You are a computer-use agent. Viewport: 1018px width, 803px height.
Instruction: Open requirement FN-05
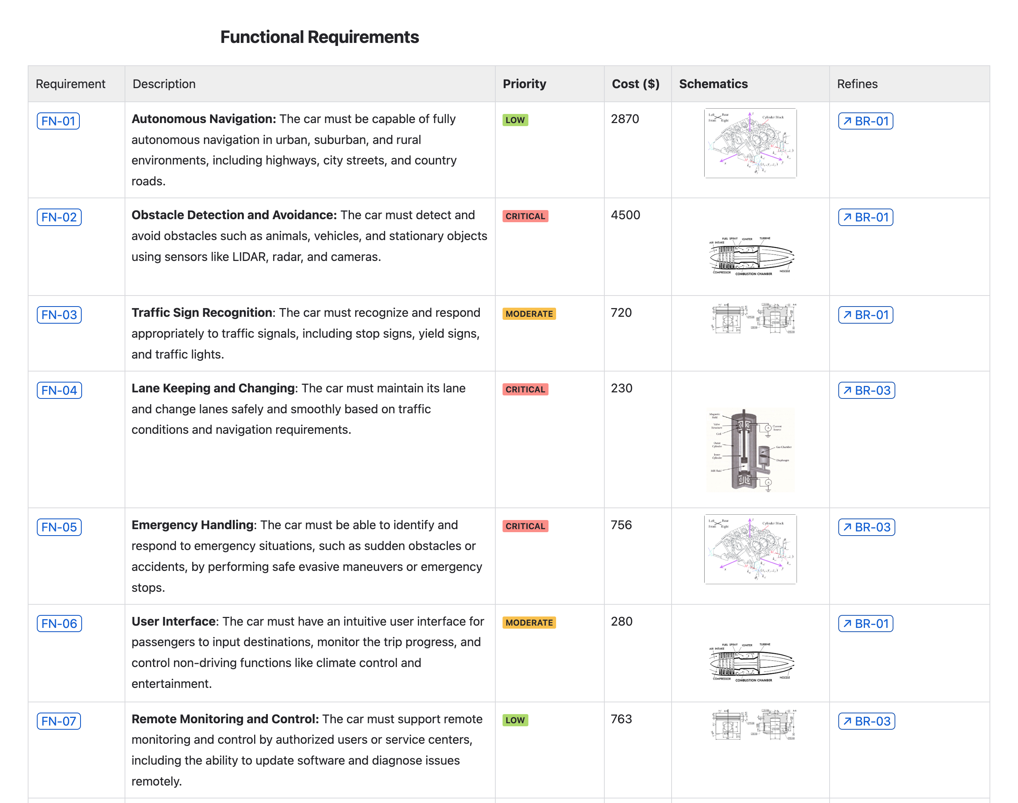click(x=59, y=527)
